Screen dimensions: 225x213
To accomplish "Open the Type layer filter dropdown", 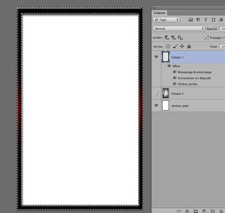I will (166, 20).
